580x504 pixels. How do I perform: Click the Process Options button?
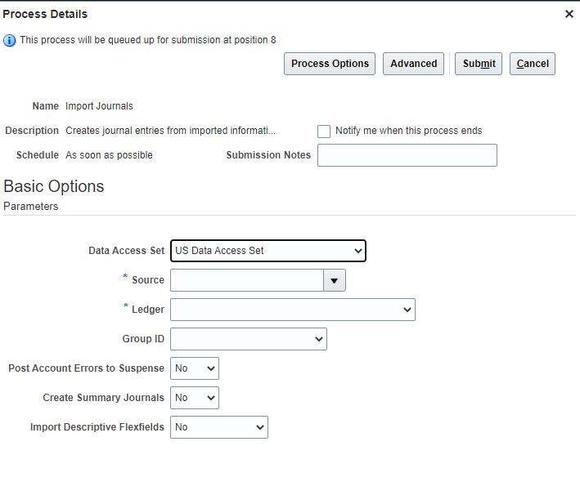coord(330,64)
